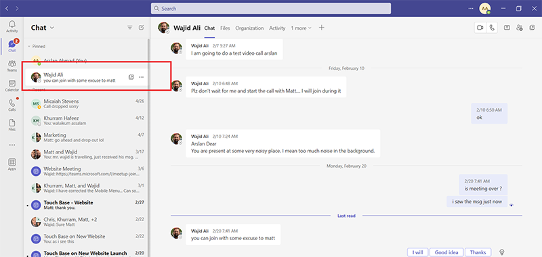Viewport: 542px width, 257px height.
Task: Reply with the I will suggestion
Action: pyautogui.click(x=417, y=252)
